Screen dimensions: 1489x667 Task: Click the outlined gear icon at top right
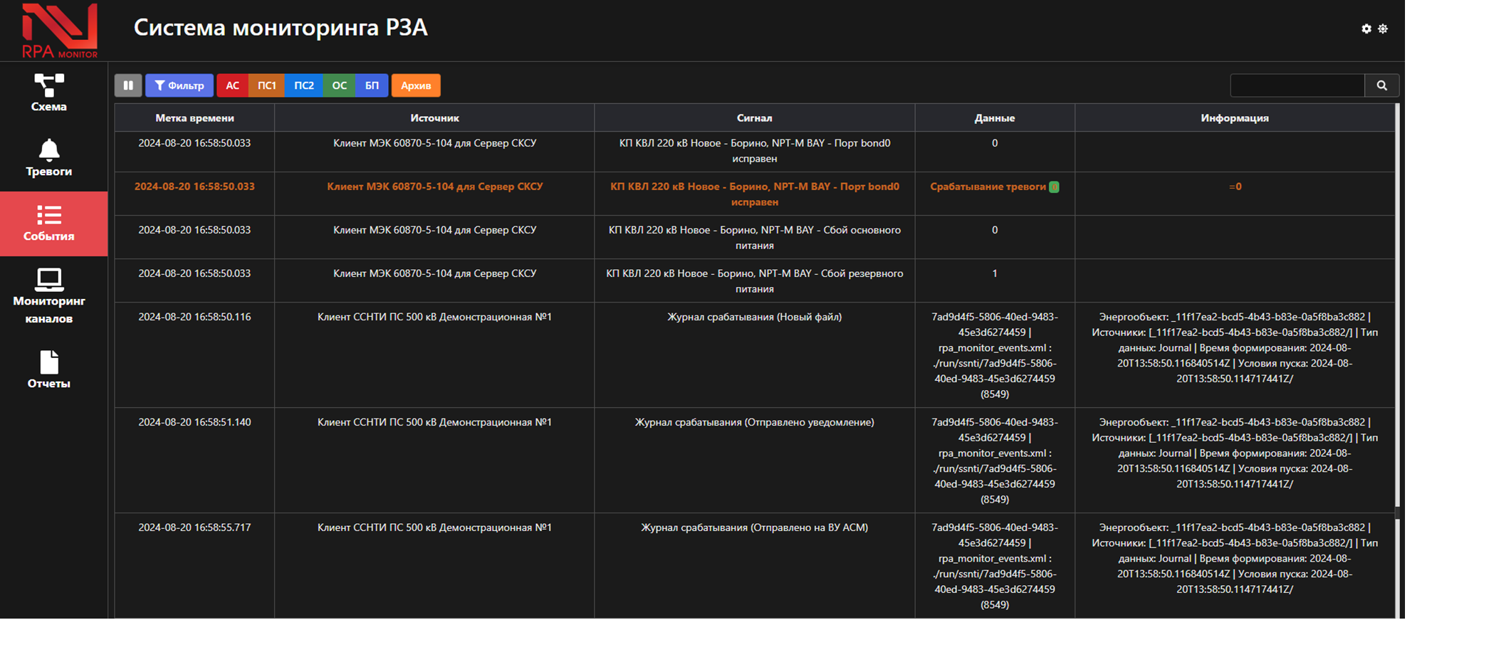point(1383,28)
